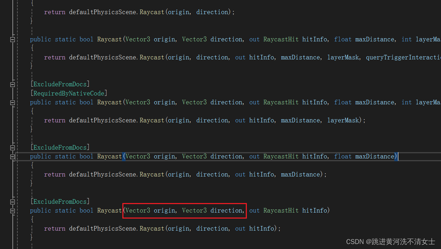Collapse the [ExcludeFromDocs] block above highlighted line

(12, 147)
